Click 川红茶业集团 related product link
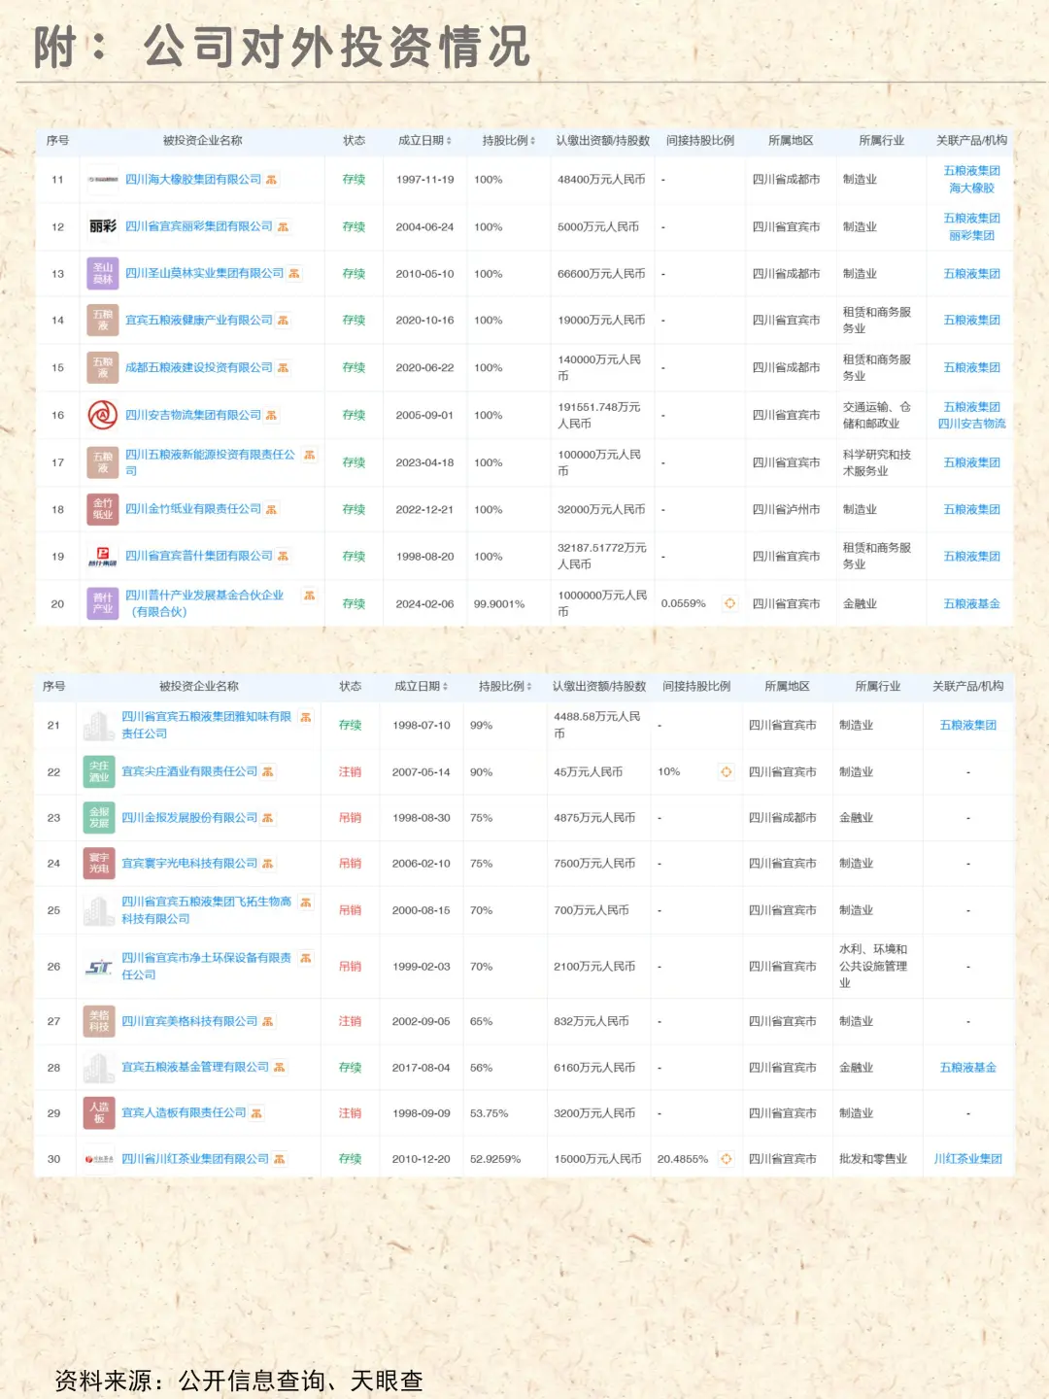This screenshot has height=1399, width=1049. [967, 1159]
